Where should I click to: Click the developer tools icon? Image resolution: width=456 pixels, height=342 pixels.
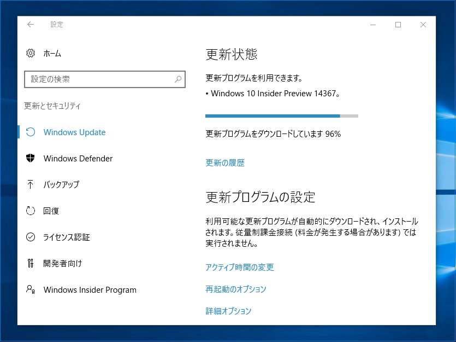[31, 263]
